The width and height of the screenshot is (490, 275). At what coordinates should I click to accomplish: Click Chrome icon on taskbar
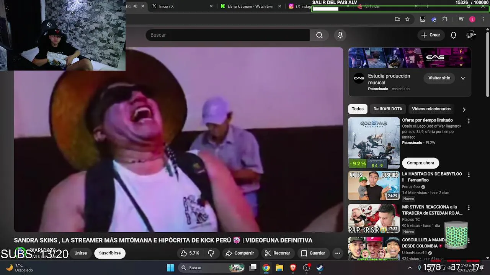(x=266, y=268)
